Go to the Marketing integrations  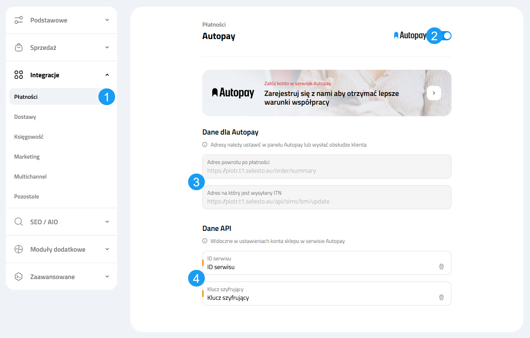27,157
